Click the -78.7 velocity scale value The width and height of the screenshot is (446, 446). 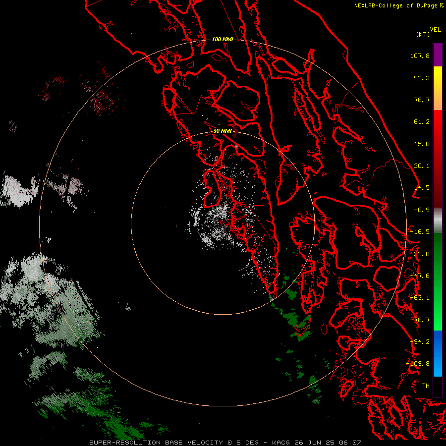click(x=420, y=320)
